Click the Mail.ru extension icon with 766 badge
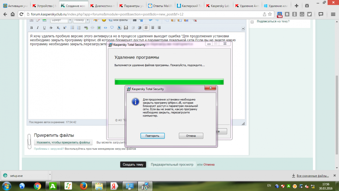 click(280, 14)
